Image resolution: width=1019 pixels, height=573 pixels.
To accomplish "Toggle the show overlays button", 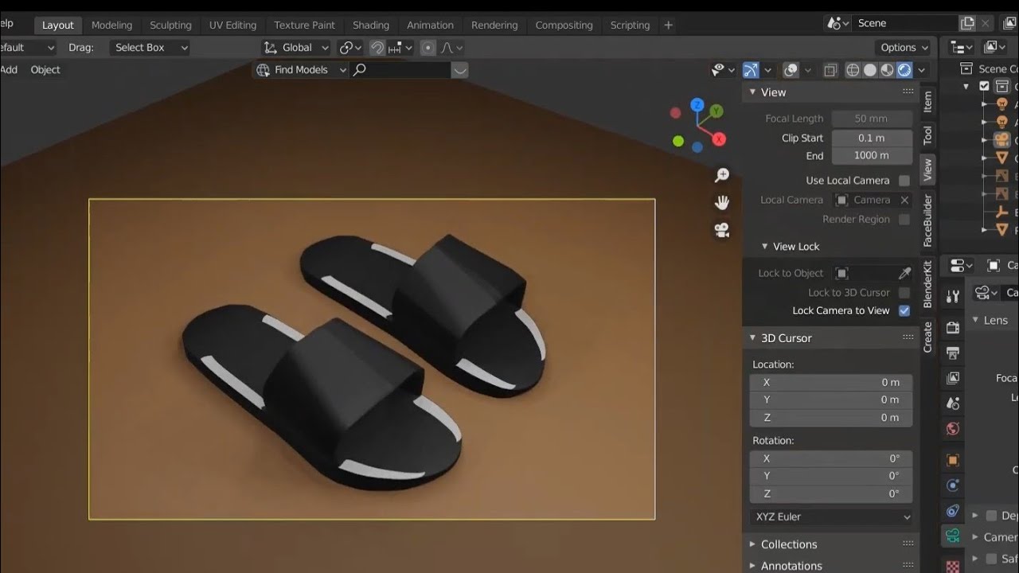I will [x=791, y=70].
